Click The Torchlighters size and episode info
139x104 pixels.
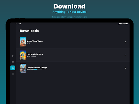(31, 56)
